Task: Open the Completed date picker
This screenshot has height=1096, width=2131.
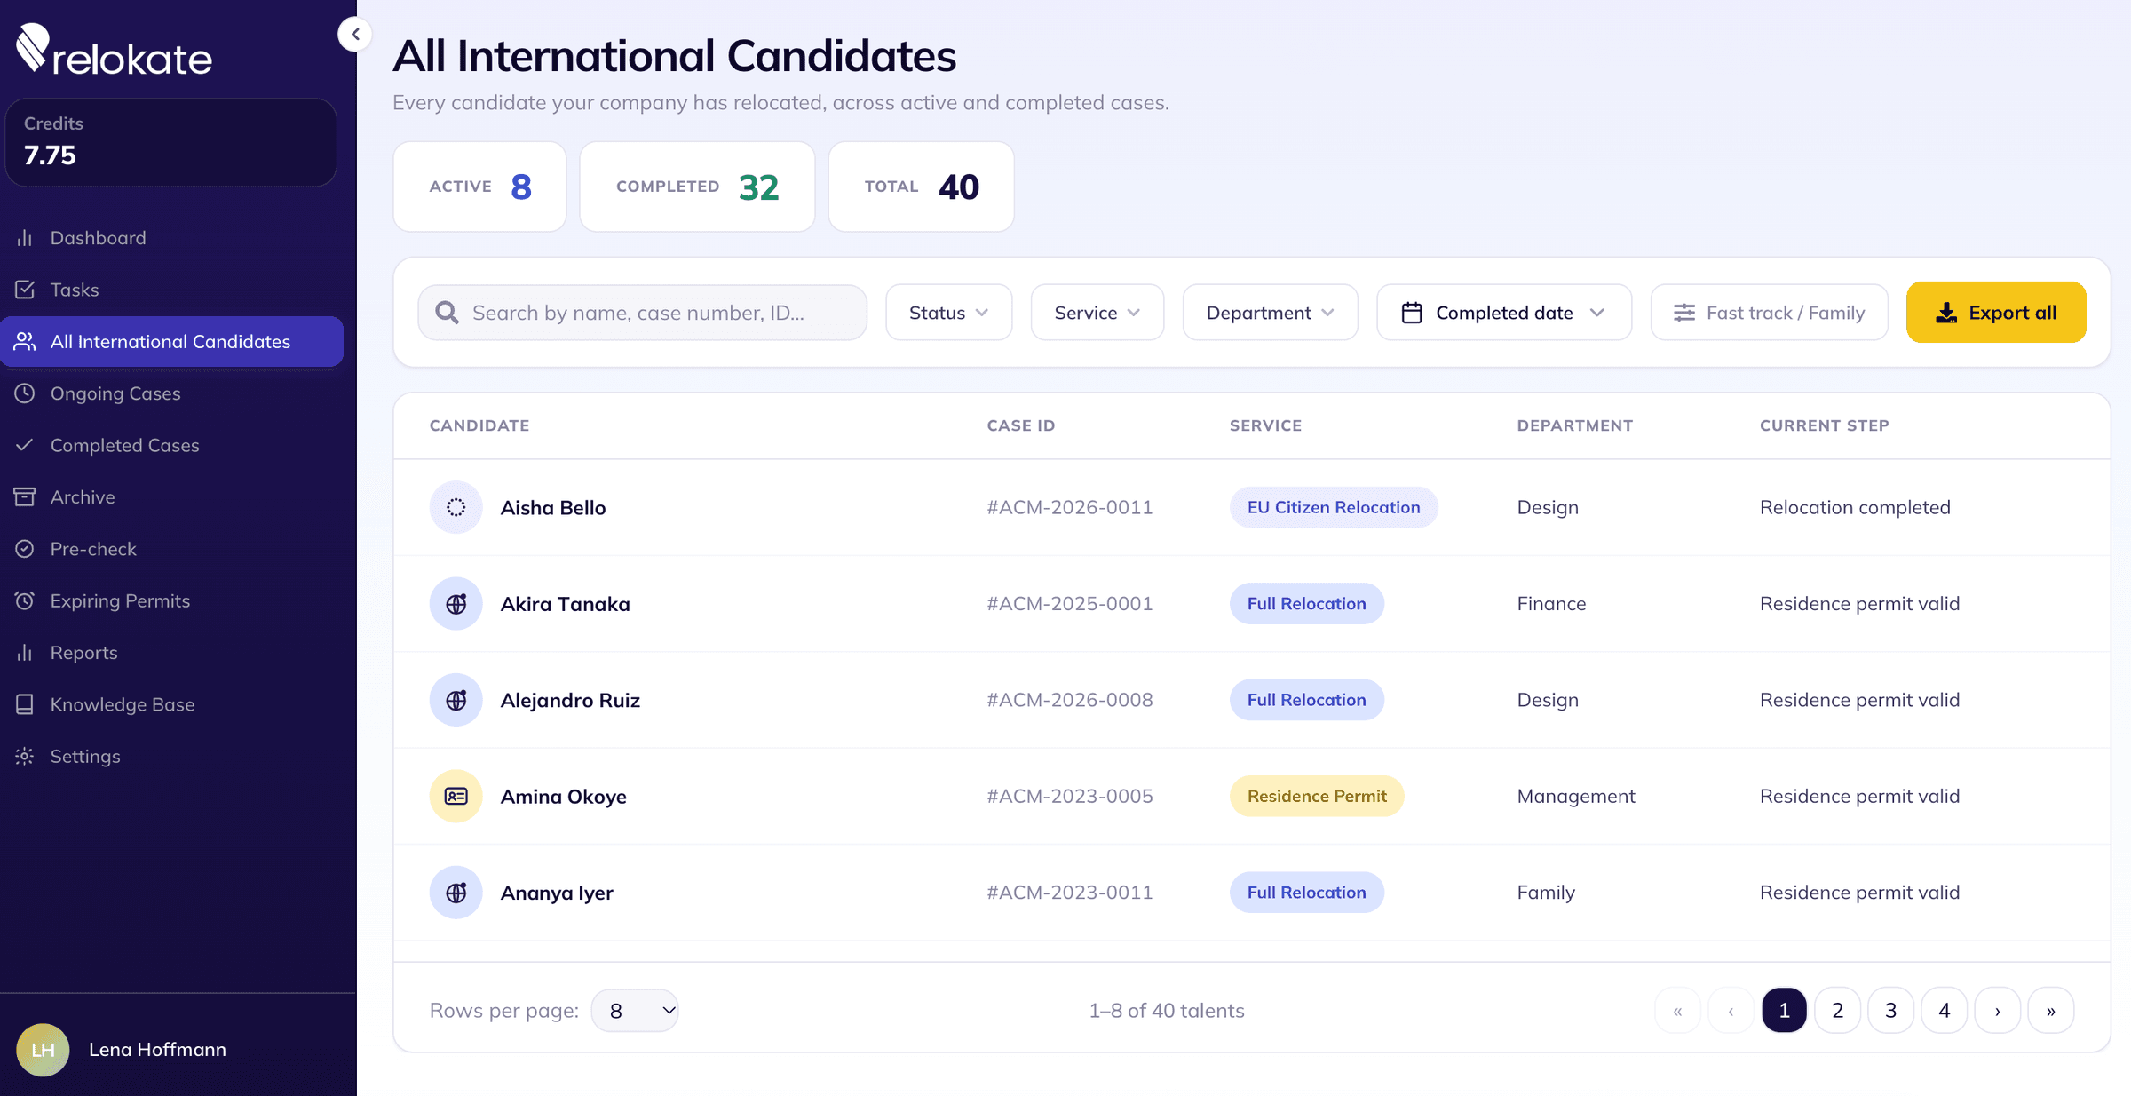Action: [x=1503, y=313]
